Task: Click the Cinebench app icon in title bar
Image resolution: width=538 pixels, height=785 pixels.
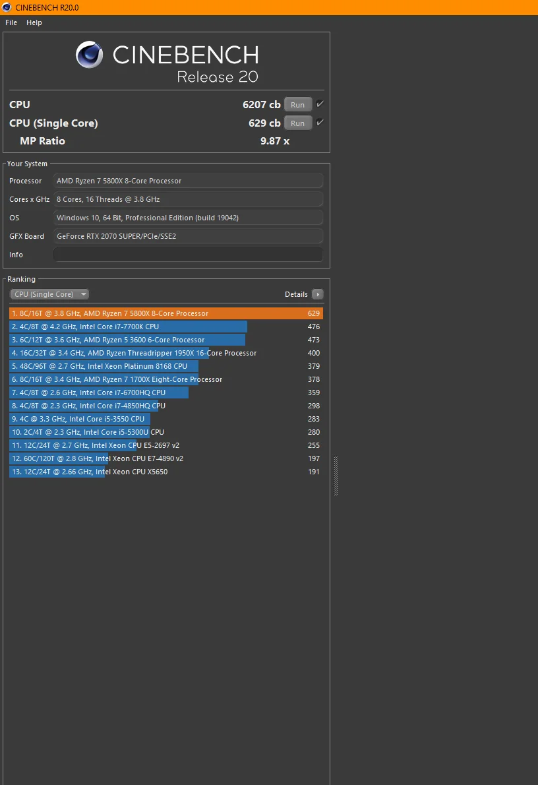Action: pyautogui.click(x=7, y=7)
